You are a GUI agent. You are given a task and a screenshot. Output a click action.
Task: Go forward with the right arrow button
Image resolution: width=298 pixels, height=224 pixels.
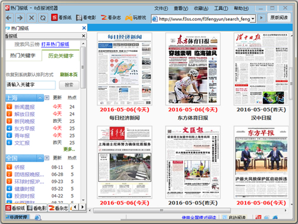tap(20, 18)
